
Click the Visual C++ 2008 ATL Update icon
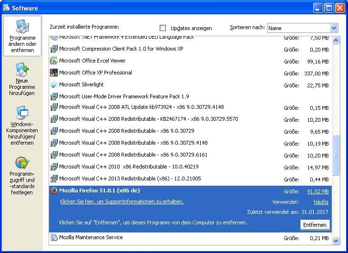54,107
